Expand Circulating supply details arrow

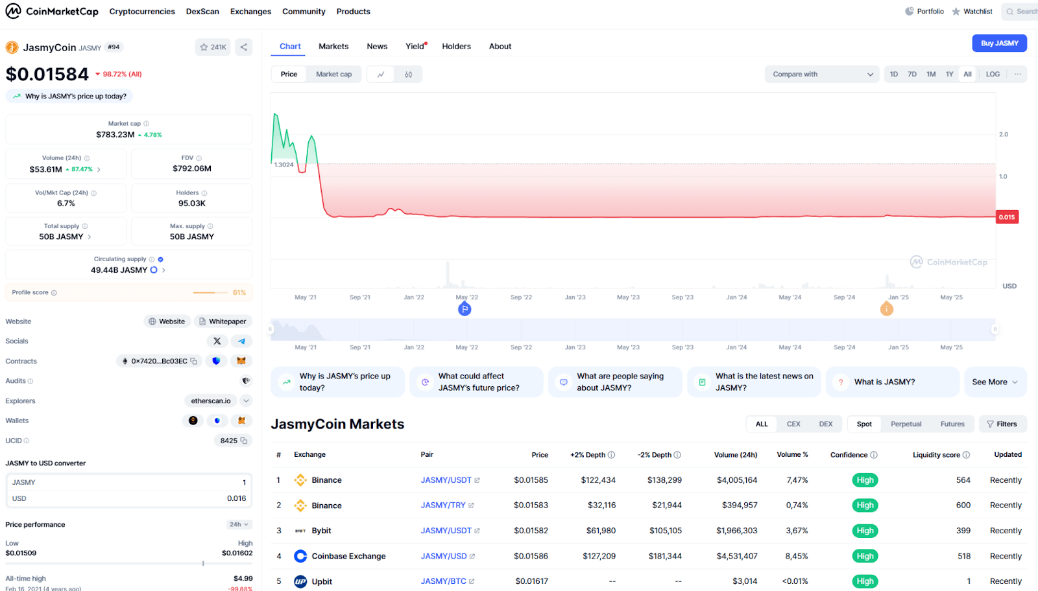163,270
